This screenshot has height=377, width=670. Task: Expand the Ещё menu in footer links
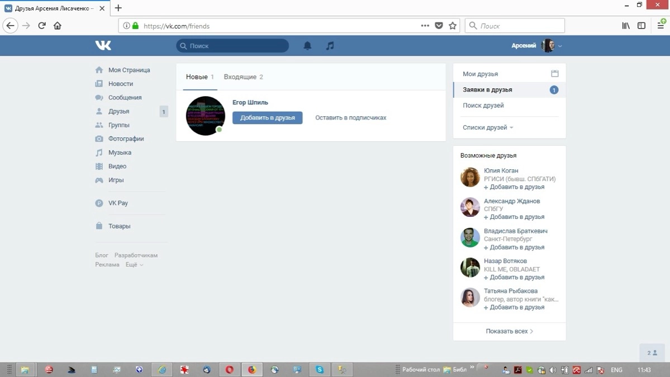coord(132,264)
